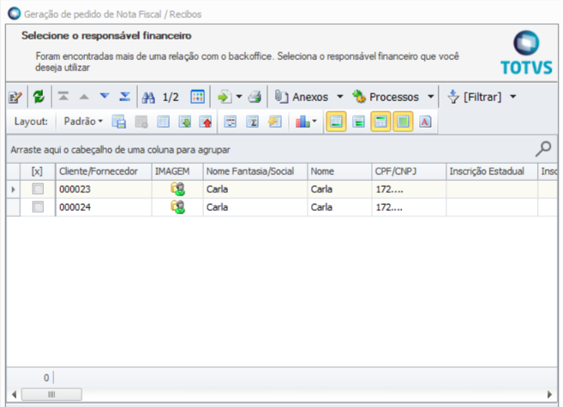The image size is (563, 407).
Task: Click the import layout green arrow icon
Action: coord(185,122)
